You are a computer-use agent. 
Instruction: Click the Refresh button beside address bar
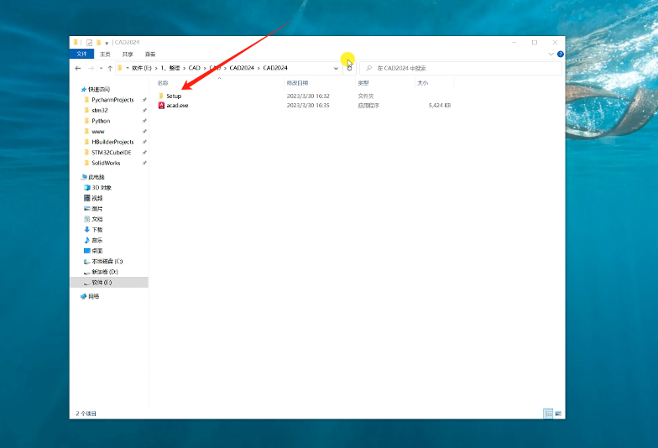(x=349, y=68)
